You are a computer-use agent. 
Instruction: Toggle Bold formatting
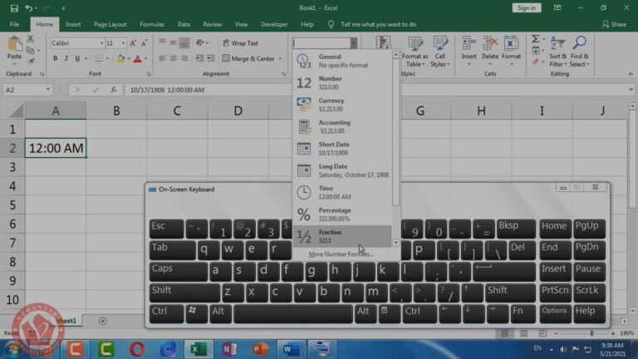[x=56, y=59]
